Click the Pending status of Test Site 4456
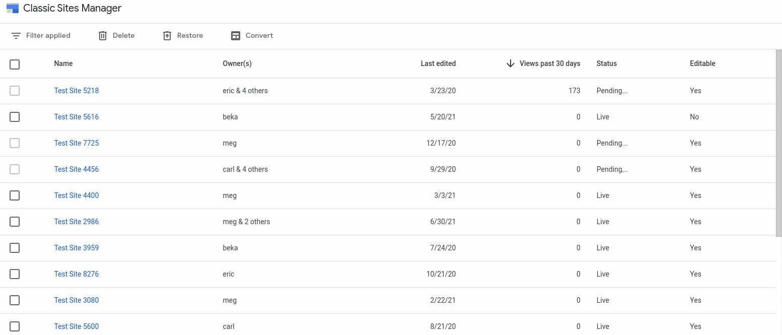 pyautogui.click(x=612, y=169)
